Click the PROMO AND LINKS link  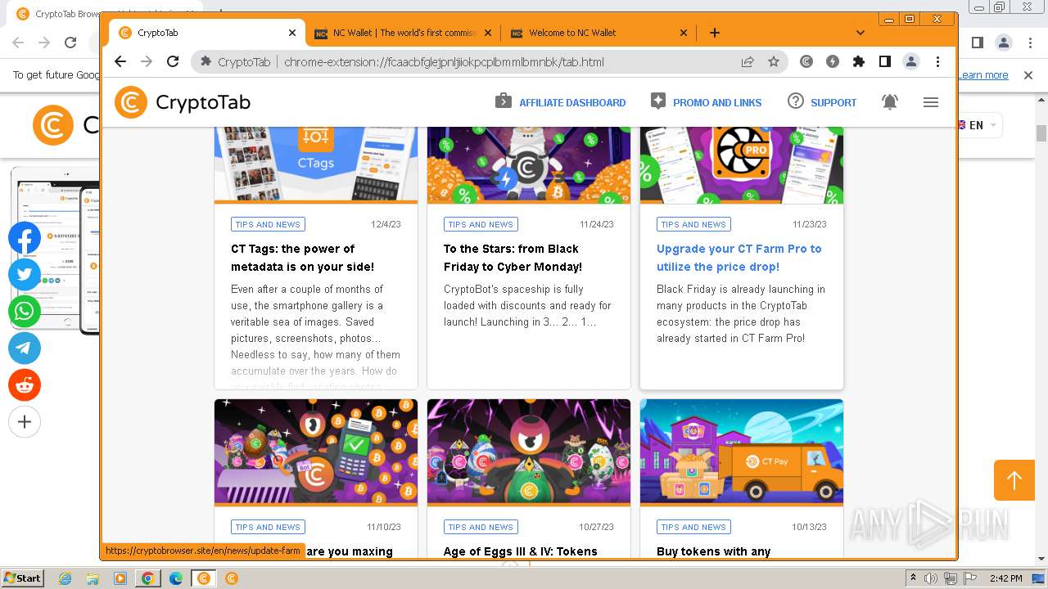click(x=717, y=102)
